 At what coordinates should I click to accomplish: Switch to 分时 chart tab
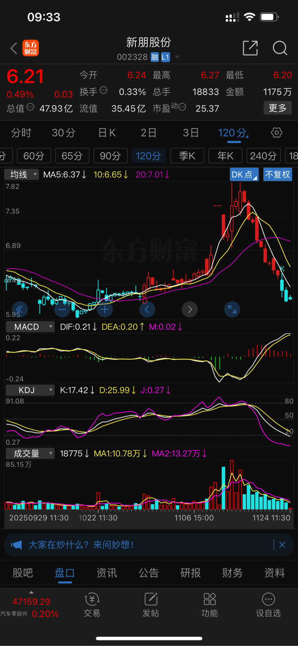[21, 133]
